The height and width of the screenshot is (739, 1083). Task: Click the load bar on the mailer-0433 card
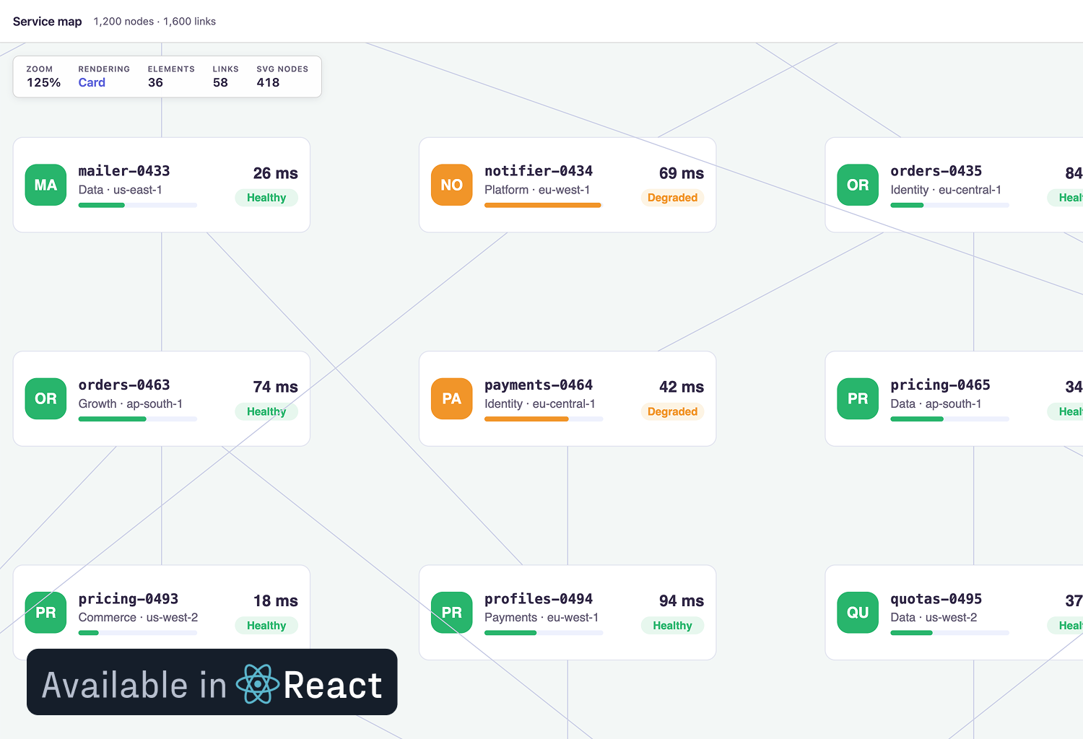(138, 205)
